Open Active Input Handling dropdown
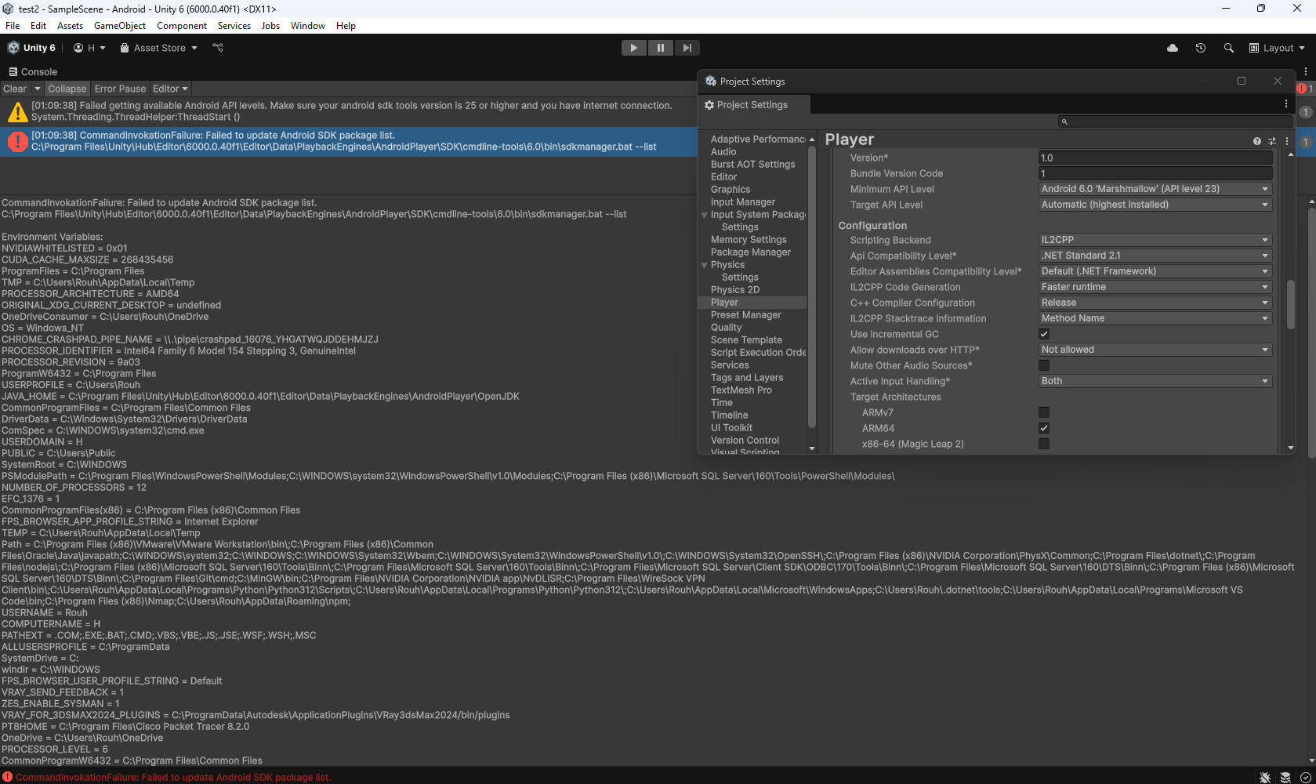This screenshot has width=1316, height=784. click(x=1155, y=381)
